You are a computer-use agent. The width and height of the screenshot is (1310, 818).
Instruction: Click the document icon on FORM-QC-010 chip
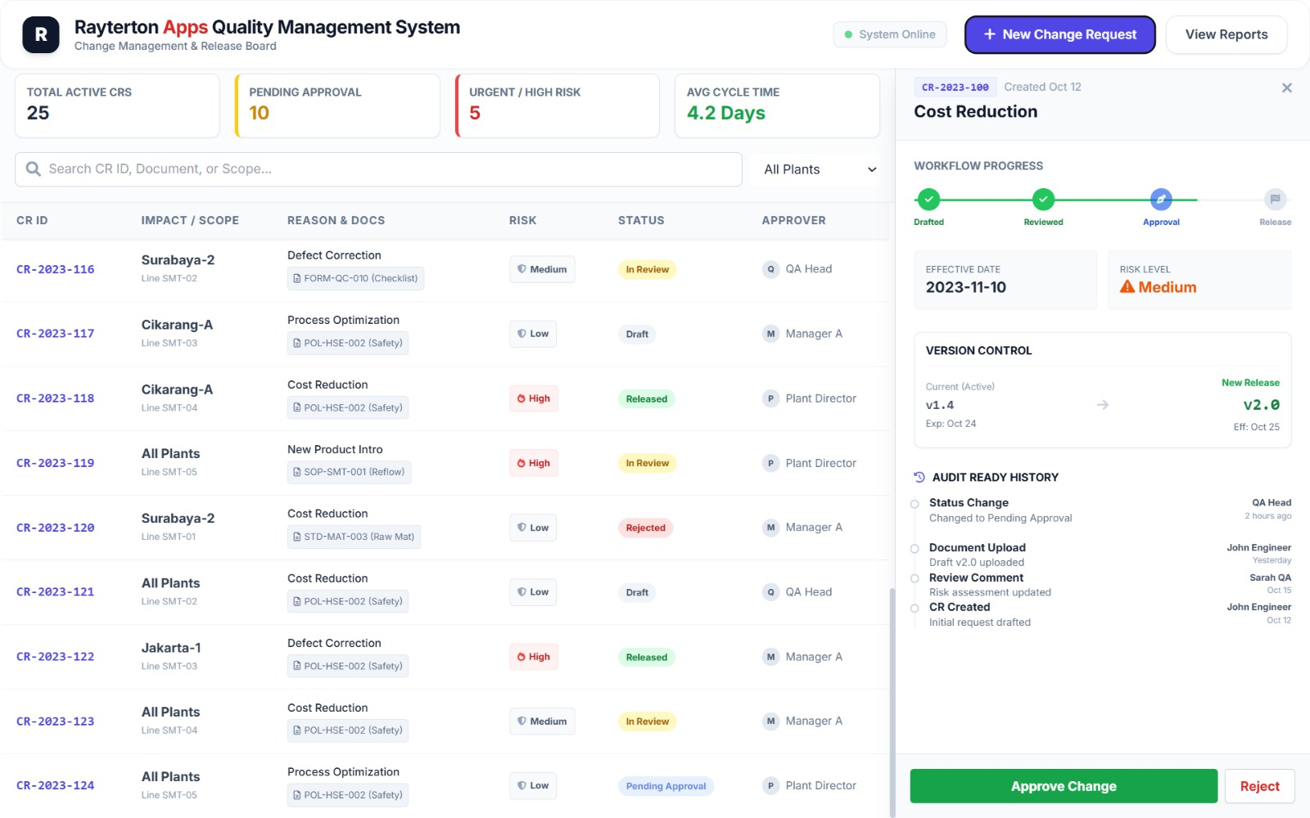tap(296, 278)
